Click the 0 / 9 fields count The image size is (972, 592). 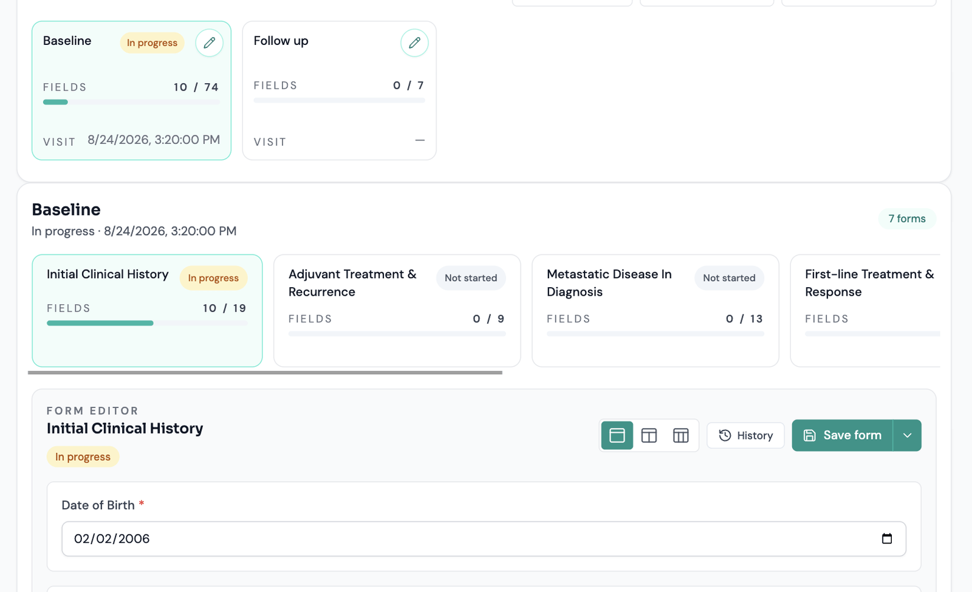pyautogui.click(x=488, y=319)
